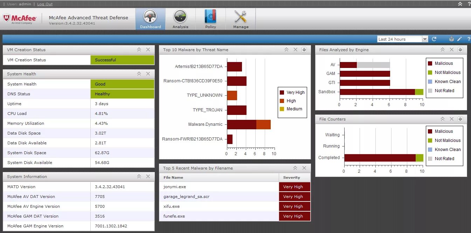This screenshot has height=233, width=471.
Task: Collapse Top 5 Recent Malware by Filename panel
Action: (x=295, y=168)
